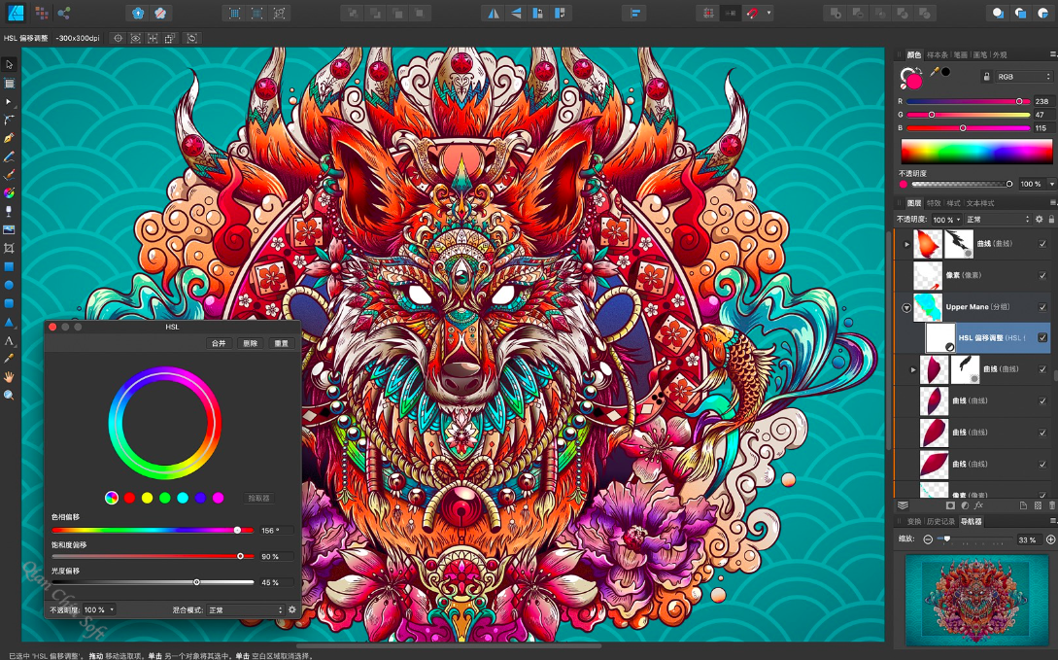Screen dimensions: 1058x660
Task: Click the mask layer icon below layers
Action: point(950,505)
